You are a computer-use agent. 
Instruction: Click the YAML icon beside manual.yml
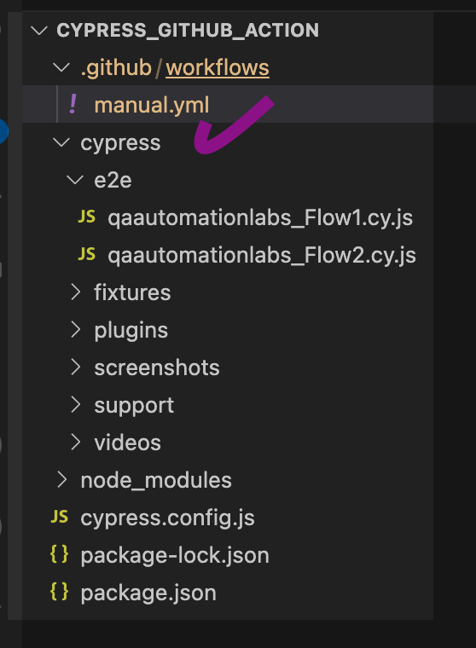[73, 104]
